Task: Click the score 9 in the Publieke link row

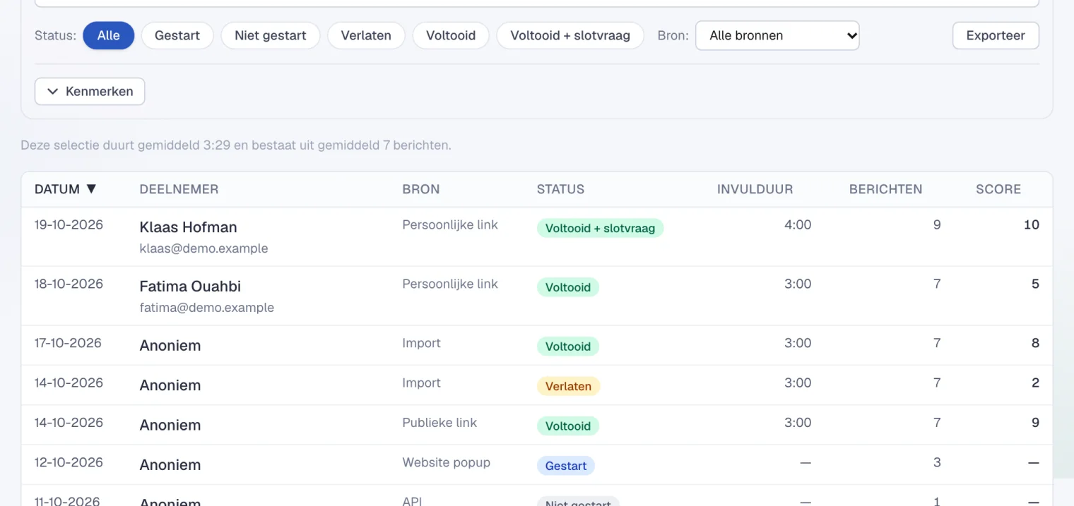Action: pyautogui.click(x=1035, y=423)
